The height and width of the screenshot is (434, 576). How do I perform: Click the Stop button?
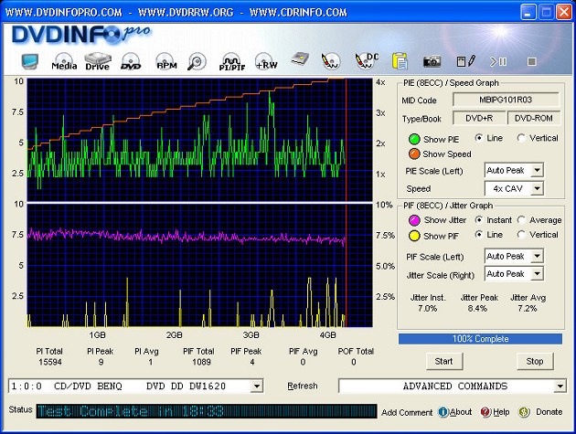pyautogui.click(x=535, y=361)
